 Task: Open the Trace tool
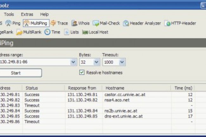coord(59,23)
